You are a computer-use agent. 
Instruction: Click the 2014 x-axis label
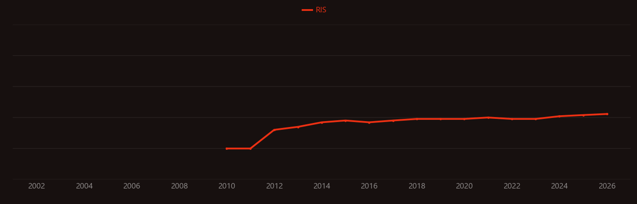point(322,186)
